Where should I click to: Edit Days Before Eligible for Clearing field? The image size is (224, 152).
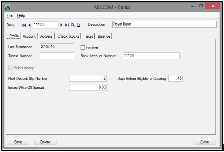click(175, 78)
